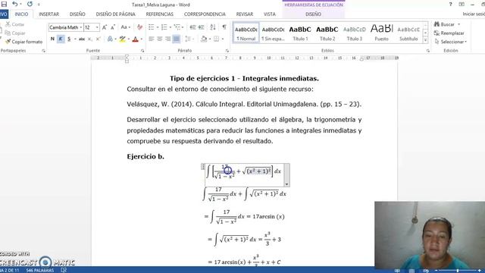Select the equation handle with three dots
Viewport: 485px width, 273px height.
pos(203,167)
